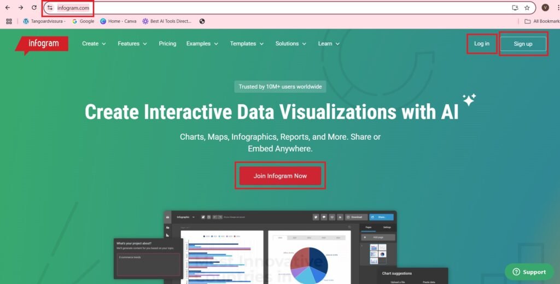This screenshot has height=284, width=560.
Task: Expand the Features dropdown menu
Action: (132, 44)
